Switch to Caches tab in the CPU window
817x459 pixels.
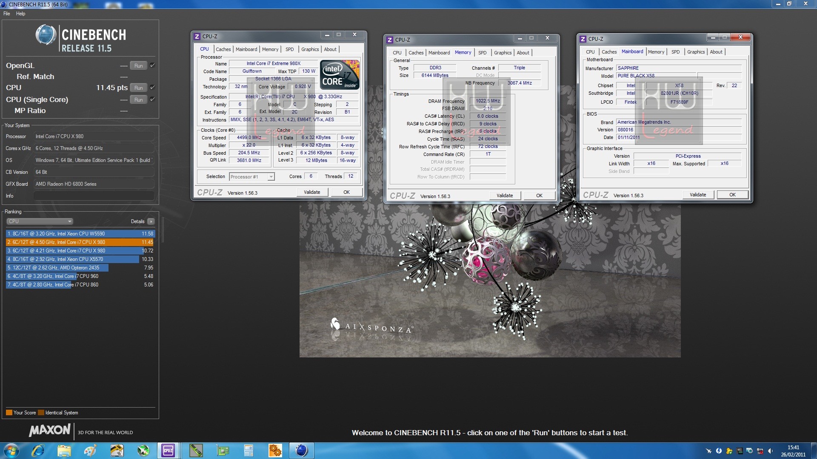pos(223,49)
